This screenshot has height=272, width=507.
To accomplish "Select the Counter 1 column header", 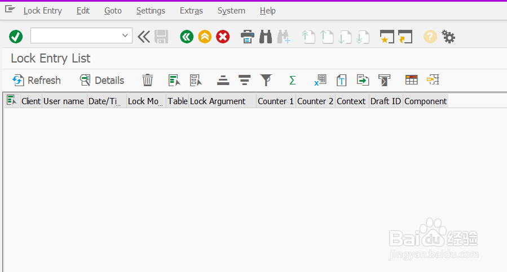I will pos(276,101).
